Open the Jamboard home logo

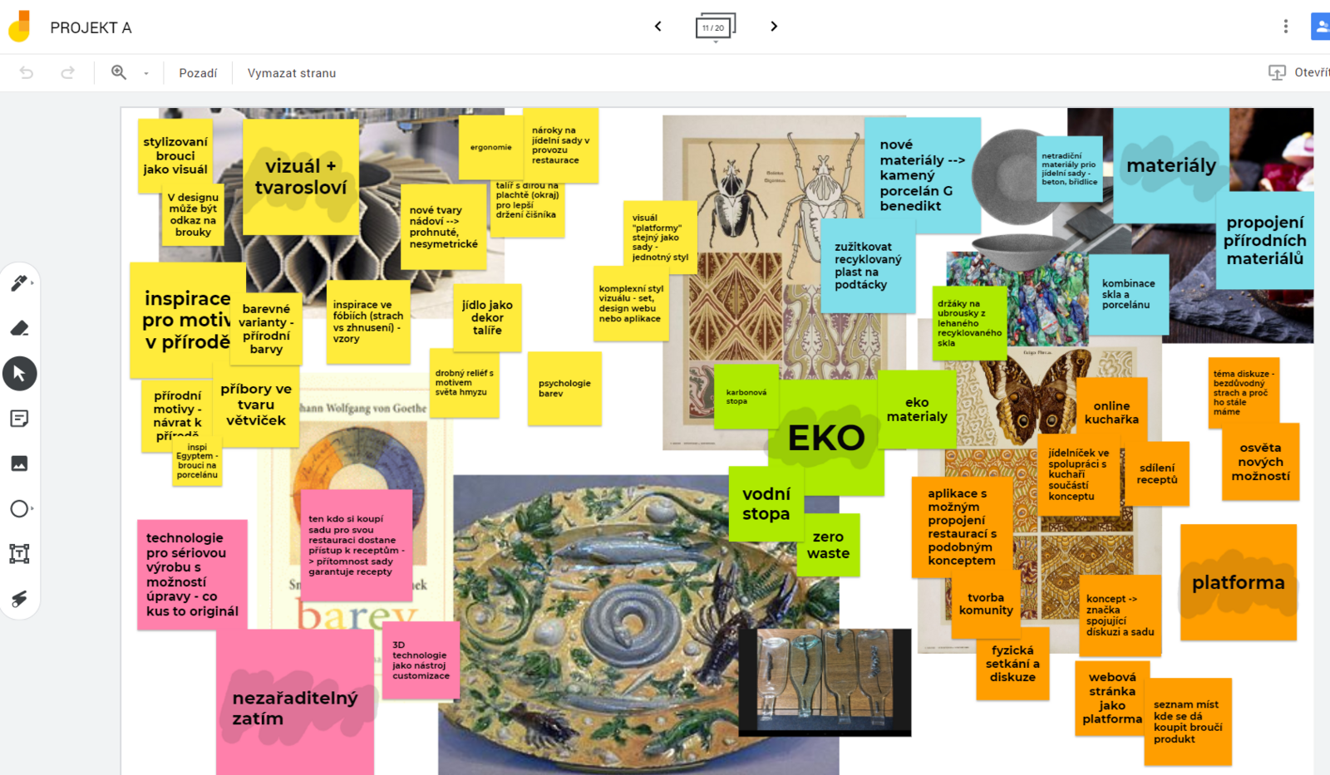point(20,27)
